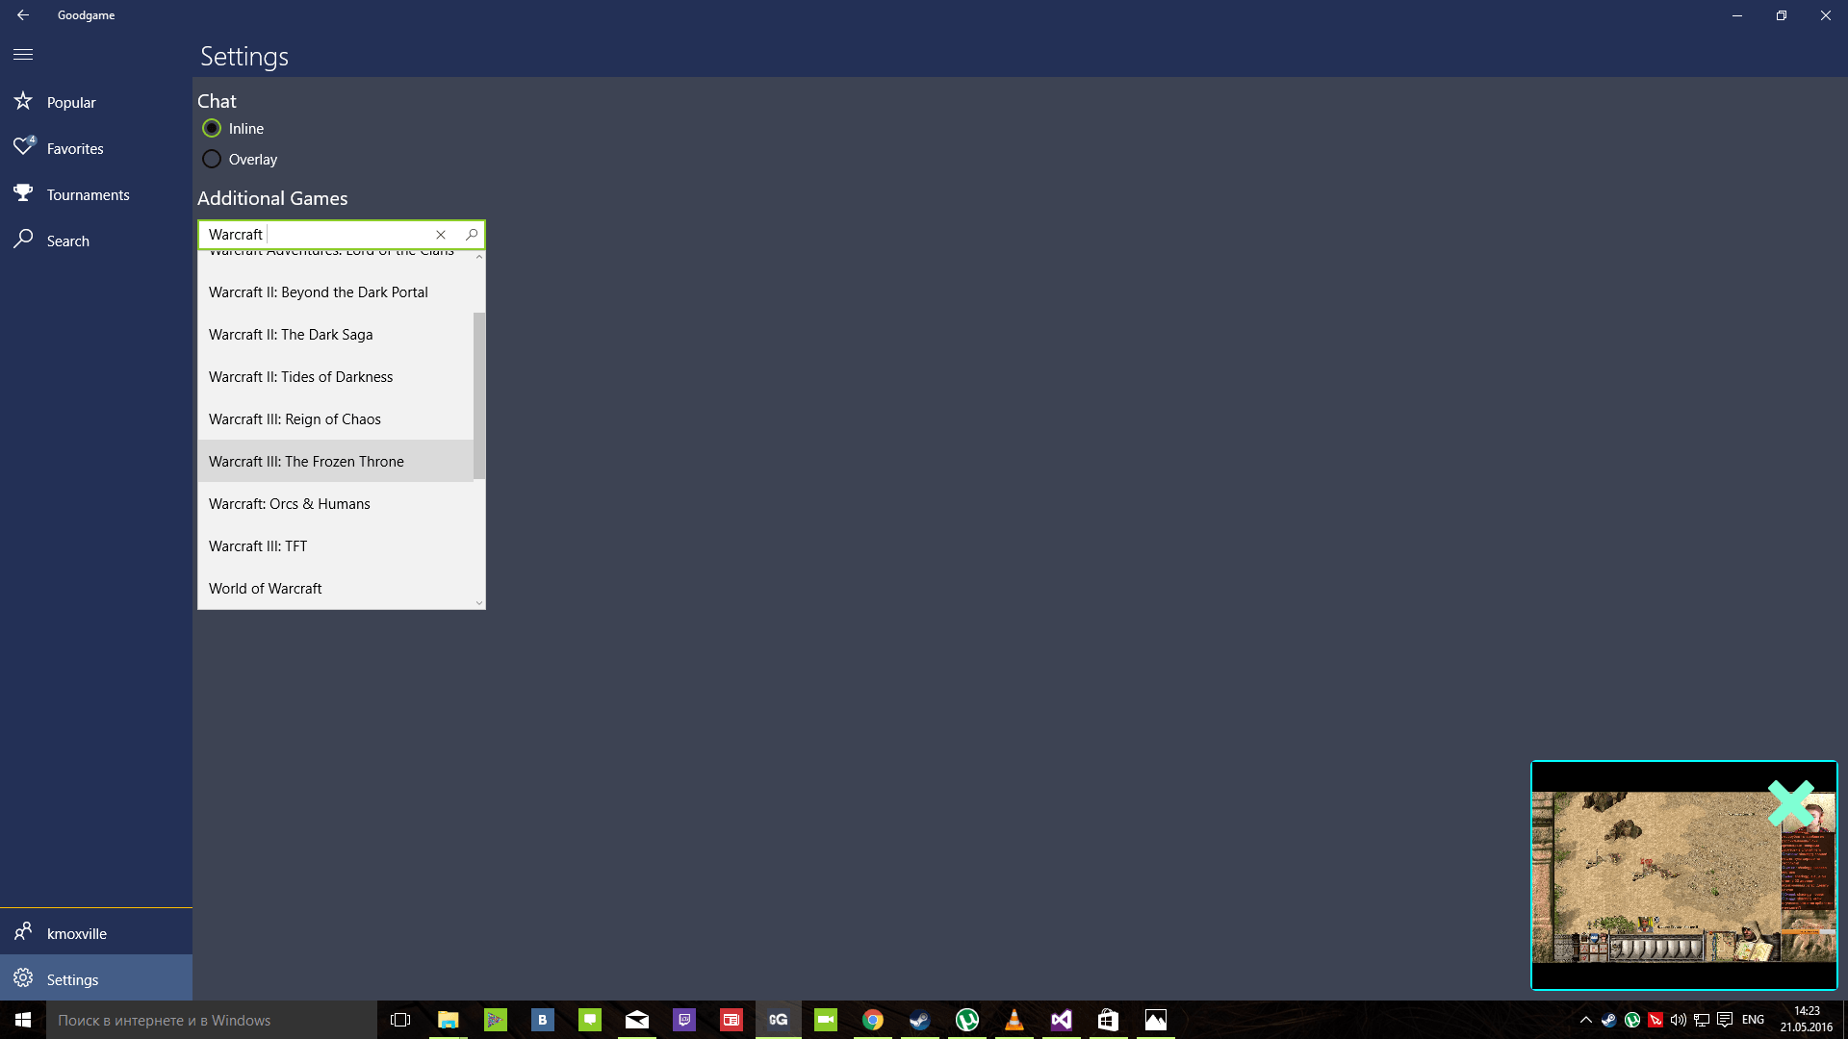Image resolution: width=1848 pixels, height=1039 pixels.
Task: Click the back navigation arrow
Action: click(x=24, y=15)
